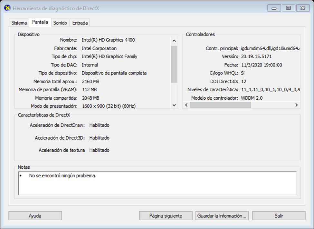Click Controladores scroll right arrow
Screen dimensions: 314x229
click(x=297, y=105)
